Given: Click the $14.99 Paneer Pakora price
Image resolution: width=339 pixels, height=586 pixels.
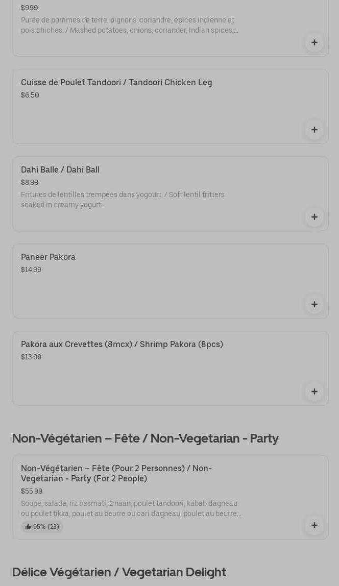Looking at the screenshot, I should coord(31,270).
